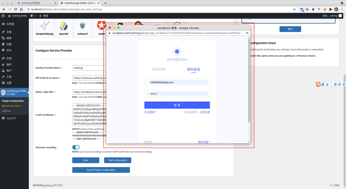Screen dimensions: 346x189
Task: Click main browser address bar
Action: point(159,9)
